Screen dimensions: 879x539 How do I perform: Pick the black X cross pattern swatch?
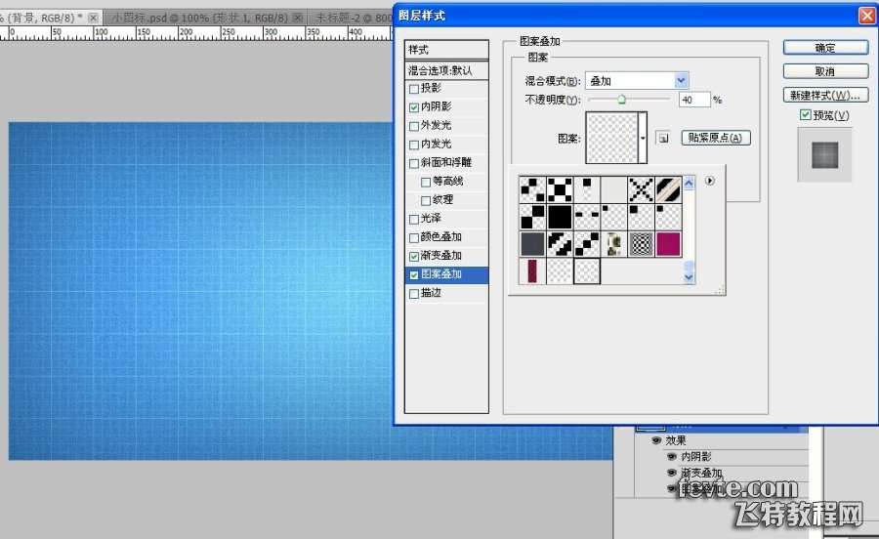tap(641, 188)
